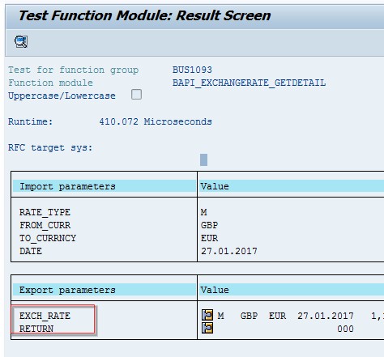
Task: Select the EXCH_RATE export parameter
Action: pos(45,316)
